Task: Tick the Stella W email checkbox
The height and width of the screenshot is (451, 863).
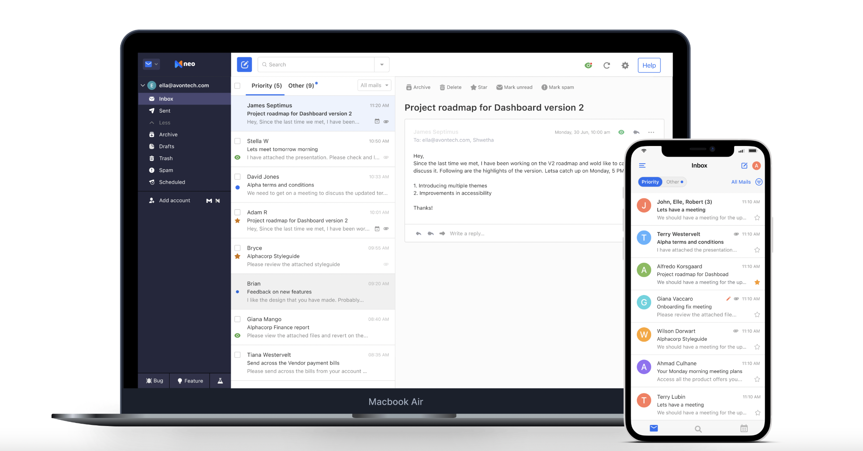Action: click(x=238, y=141)
